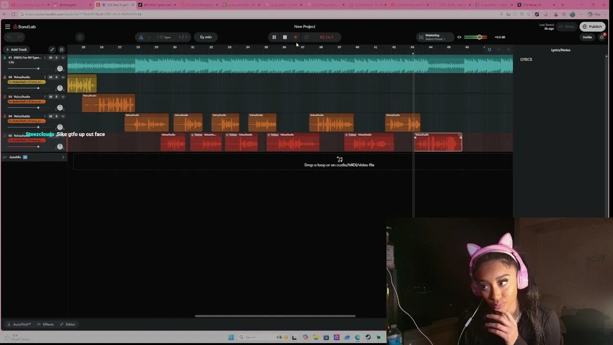Adjust track 01 volume slider
Viewport: 613px width, 345px height.
point(29,69)
